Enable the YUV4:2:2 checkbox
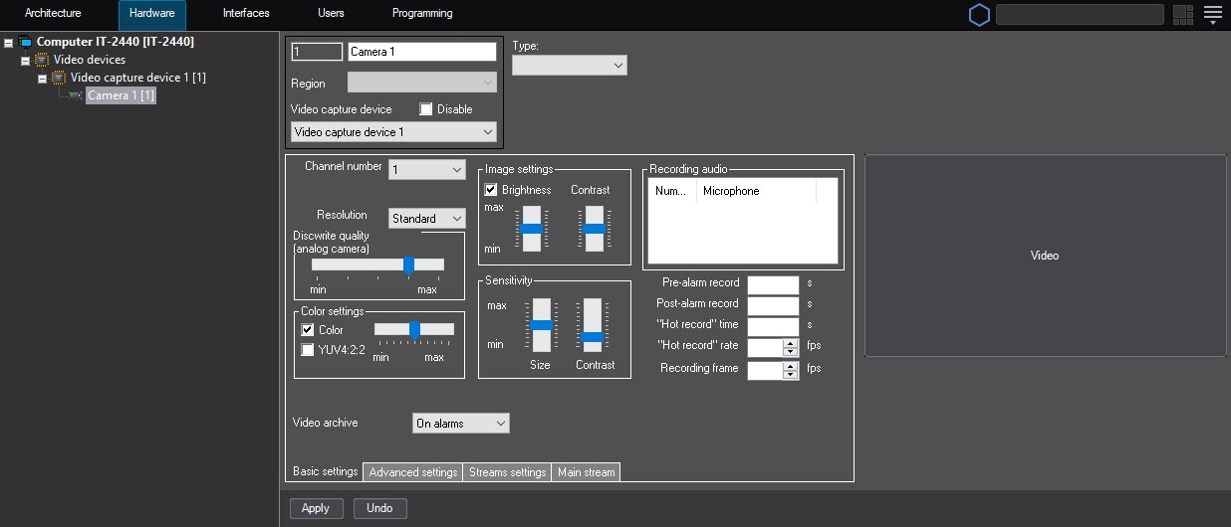The height and width of the screenshot is (527, 1231). pyautogui.click(x=308, y=350)
